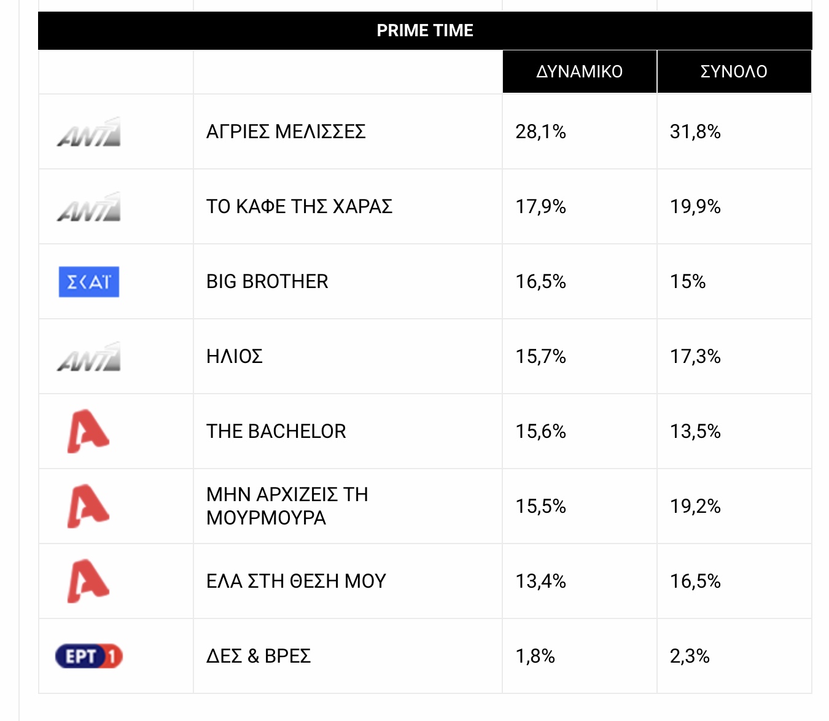
Task: Click the ΔΥΝΑΜΙΚΟ column header
Action: click(579, 72)
